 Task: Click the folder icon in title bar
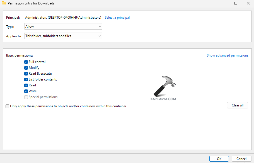pyautogui.click(x=4, y=3)
